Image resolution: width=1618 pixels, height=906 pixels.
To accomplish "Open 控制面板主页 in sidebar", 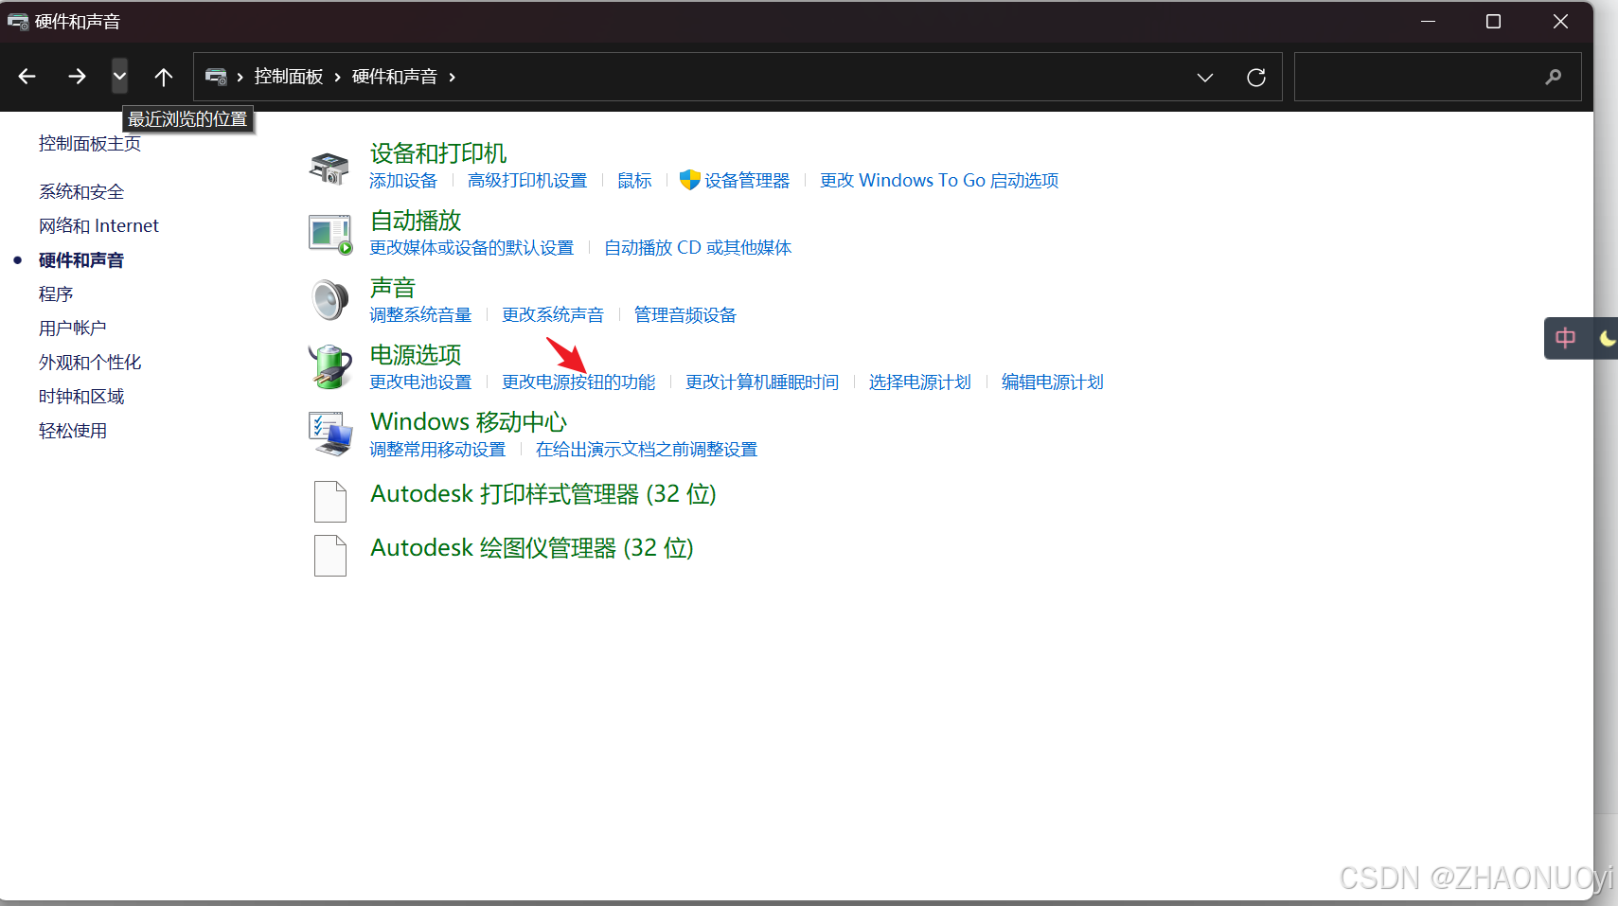I will 90,144.
